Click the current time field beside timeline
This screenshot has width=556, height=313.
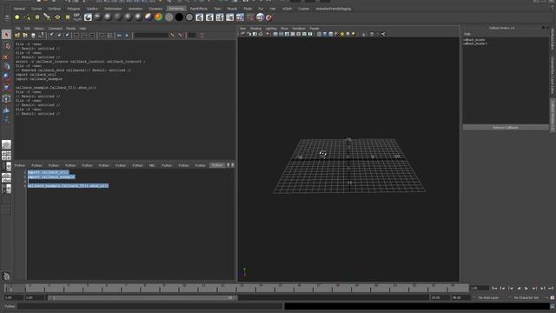[x=479, y=288]
